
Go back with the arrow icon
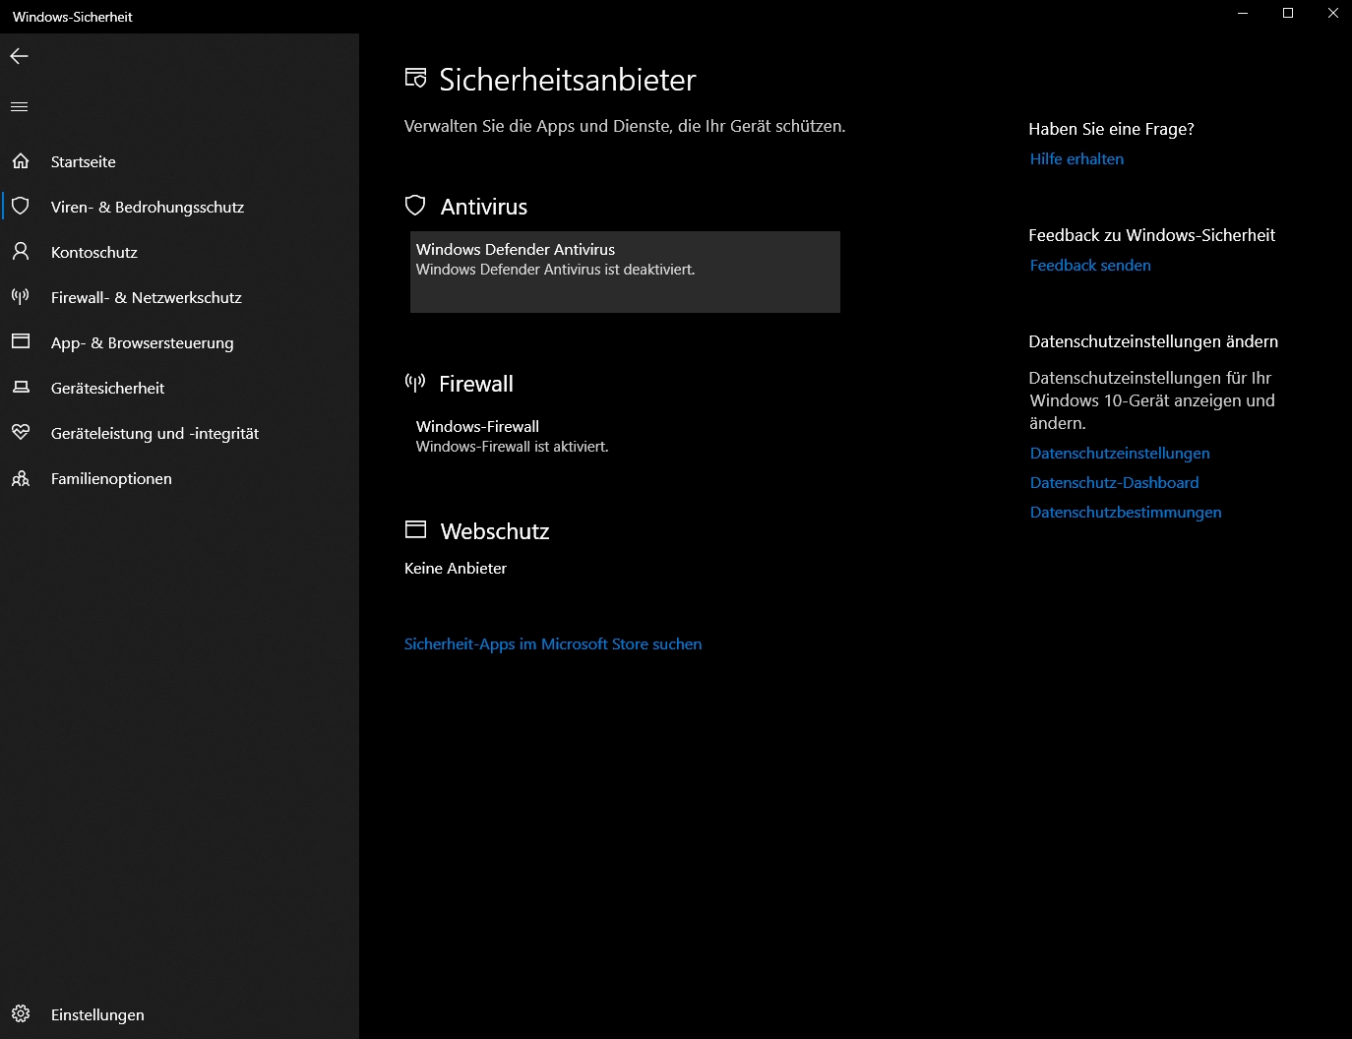[x=20, y=56]
